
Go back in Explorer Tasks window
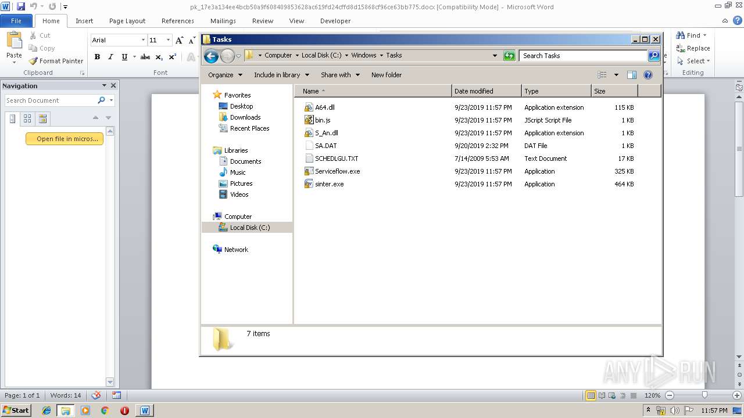212,56
